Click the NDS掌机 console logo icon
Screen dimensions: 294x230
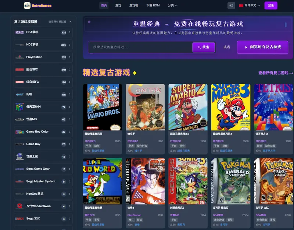19,44
